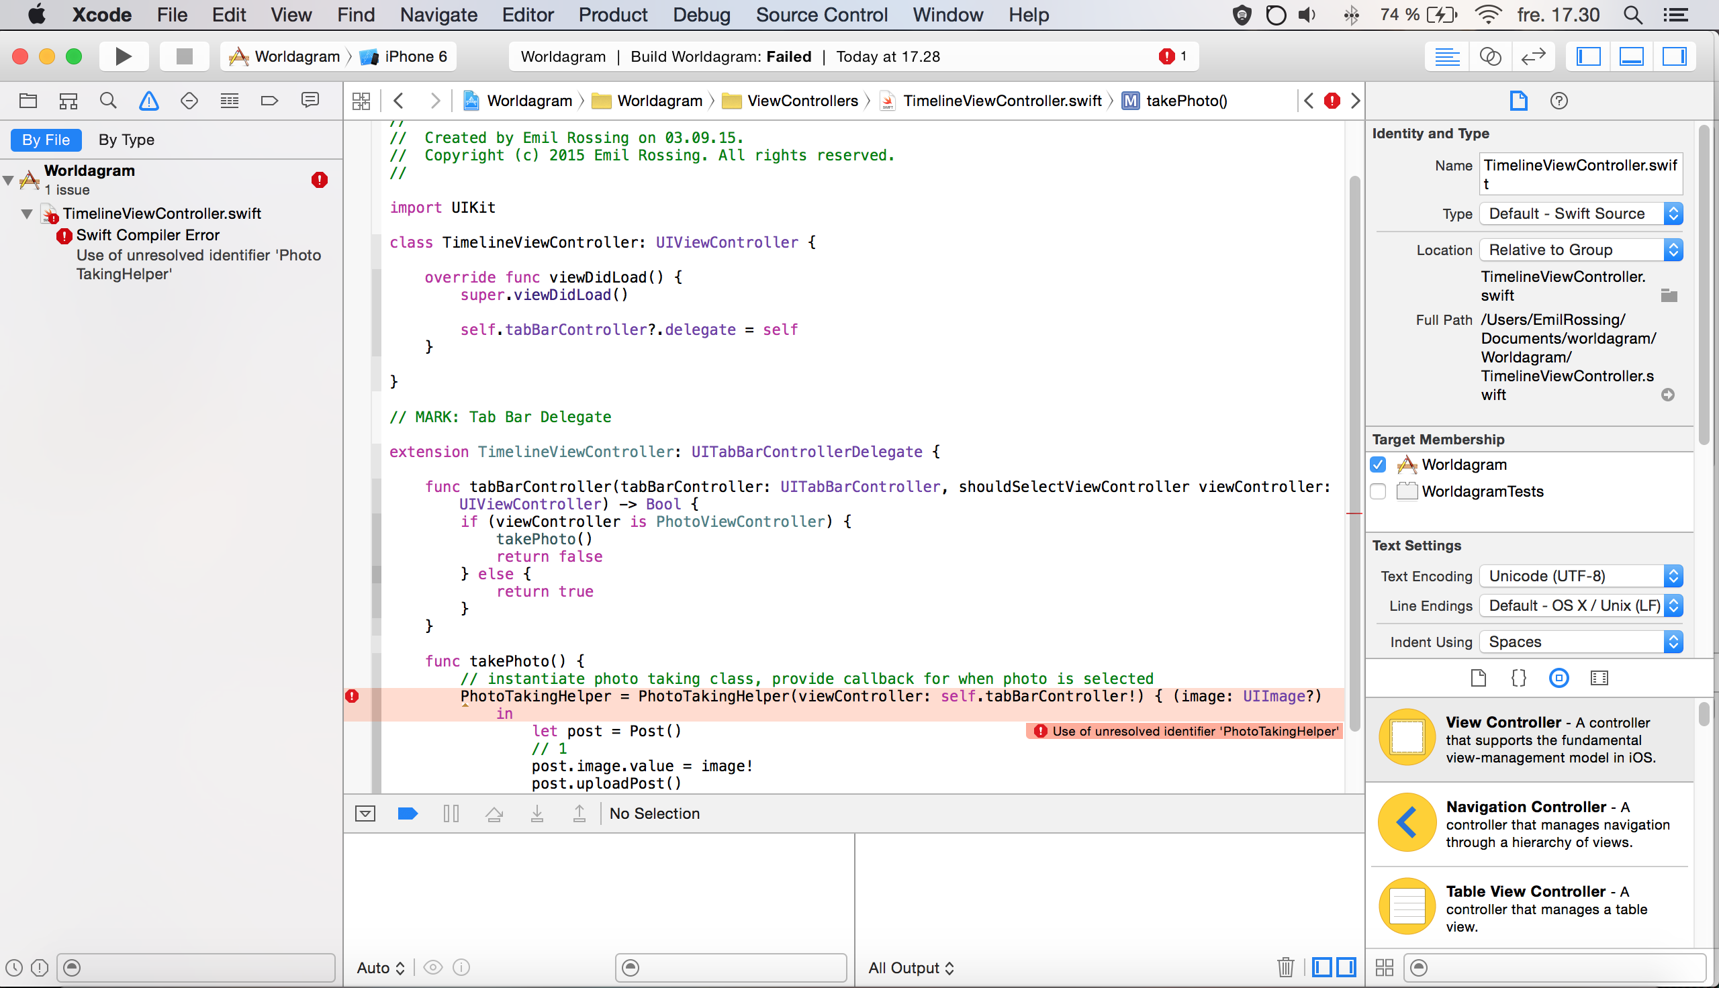Screen dimensions: 1719x988
Task: Collapse TimelineViewController.swift issue row
Action: click(27, 213)
